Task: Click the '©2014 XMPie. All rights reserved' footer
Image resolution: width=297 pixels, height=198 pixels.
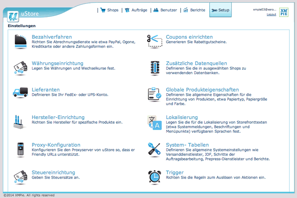Action: tap(29, 195)
